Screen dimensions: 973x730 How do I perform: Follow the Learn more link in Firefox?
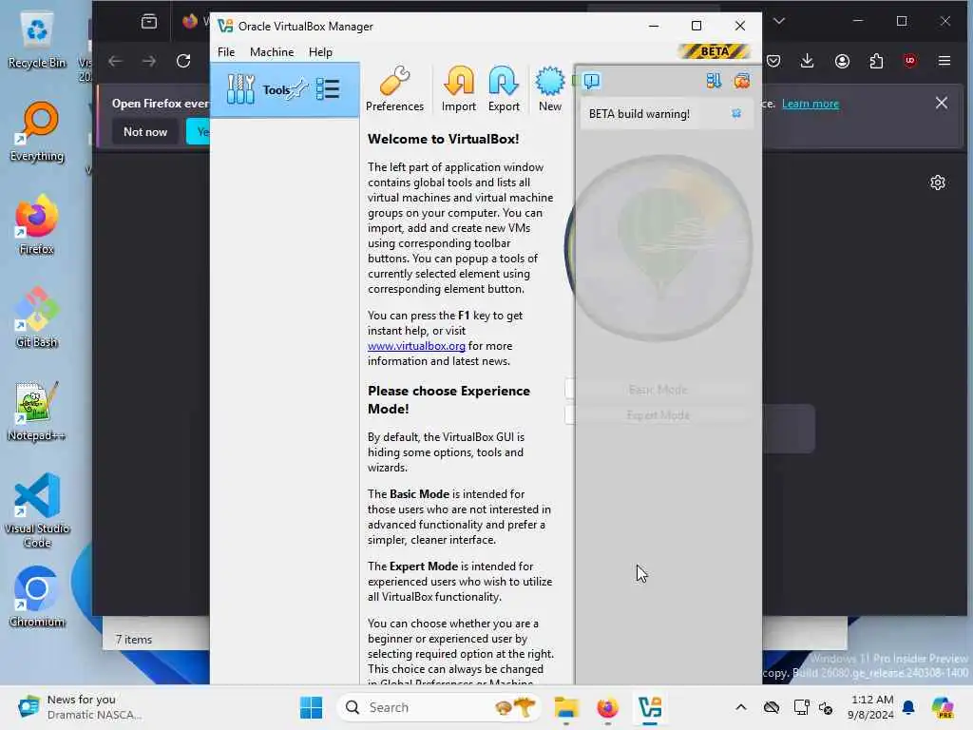click(811, 104)
